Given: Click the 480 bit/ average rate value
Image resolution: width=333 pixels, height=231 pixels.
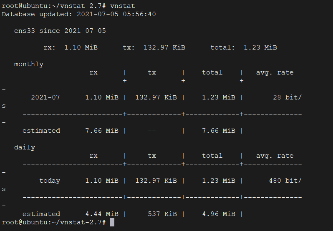Looking at the screenshot, I should [285, 181].
